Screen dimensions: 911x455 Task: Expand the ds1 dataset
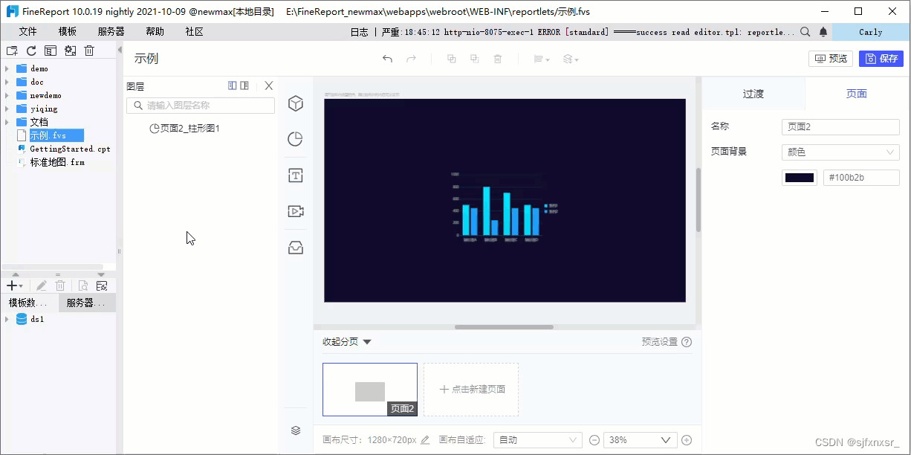coord(7,319)
